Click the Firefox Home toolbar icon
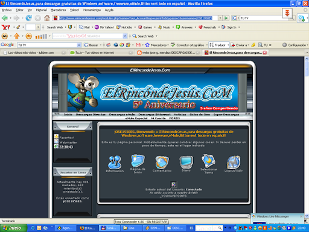The image size is (309, 232). (x=47, y=18)
